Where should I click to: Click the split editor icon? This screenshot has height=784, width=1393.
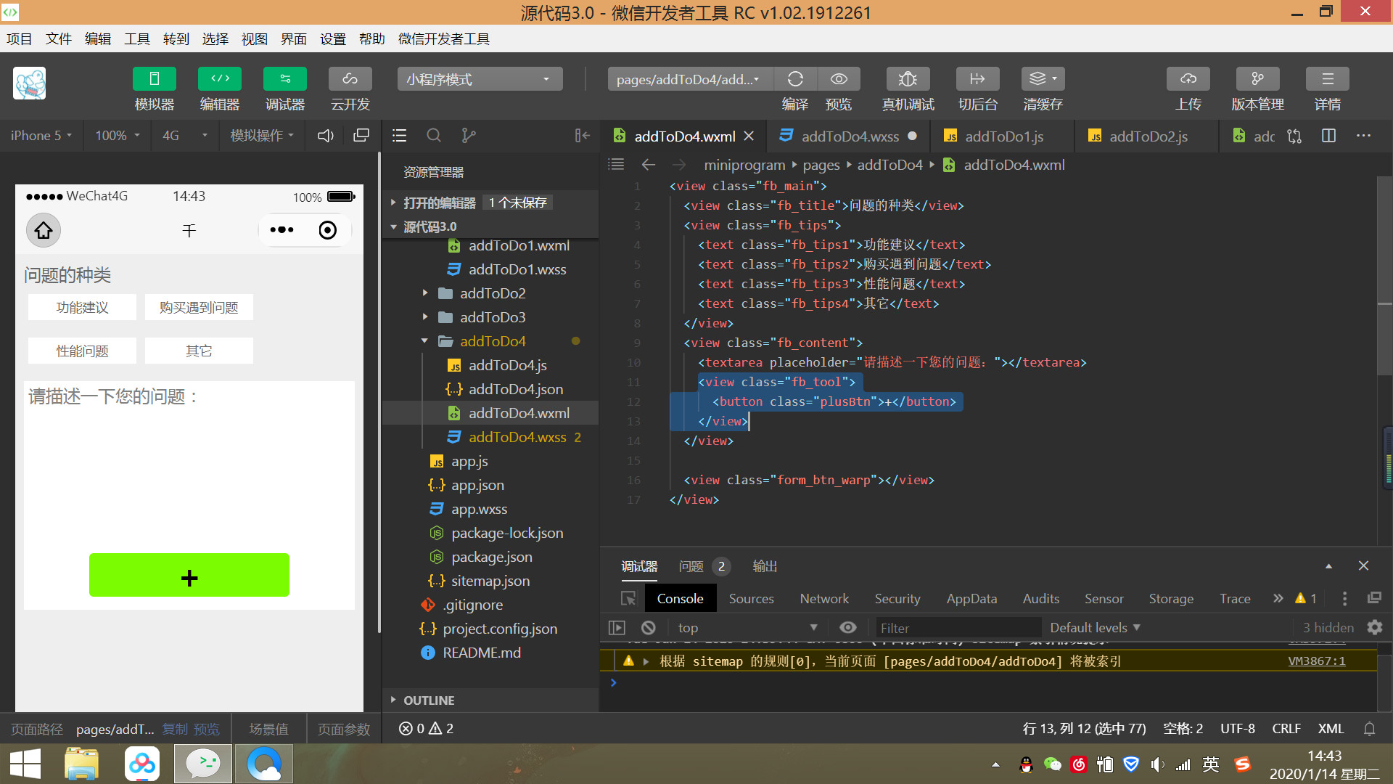point(1328,136)
